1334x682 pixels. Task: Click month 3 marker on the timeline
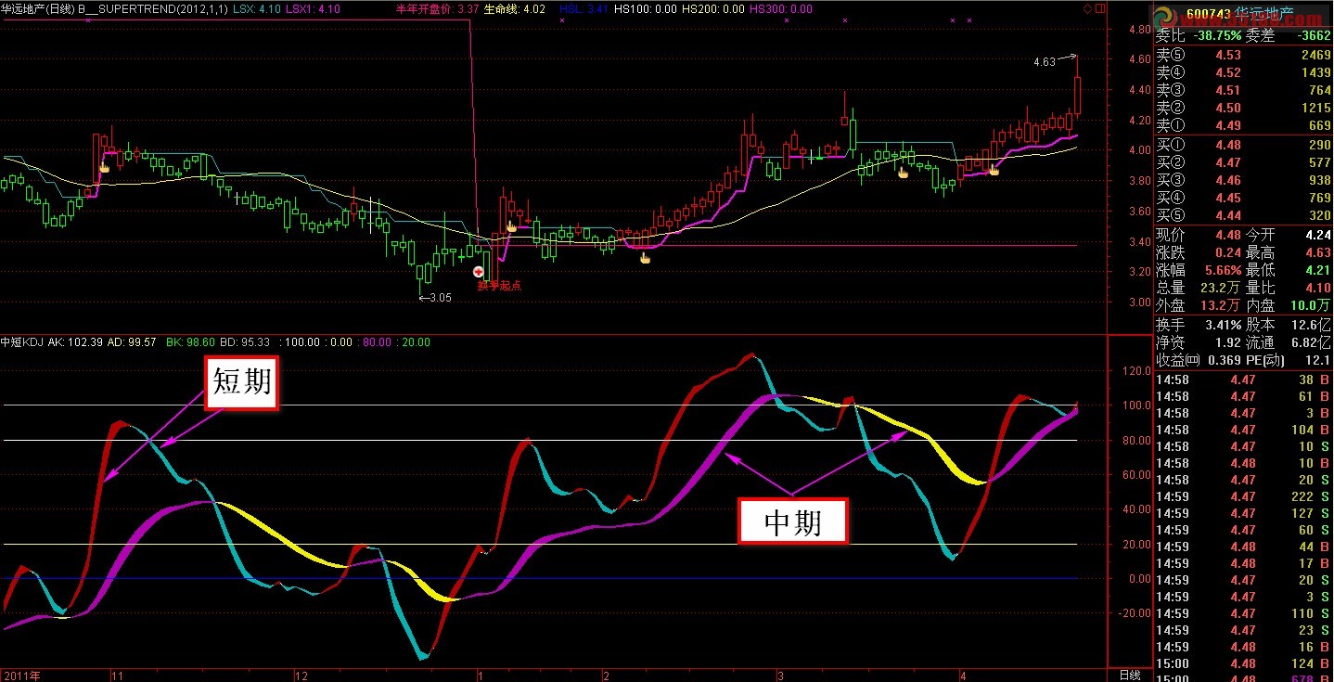click(781, 675)
